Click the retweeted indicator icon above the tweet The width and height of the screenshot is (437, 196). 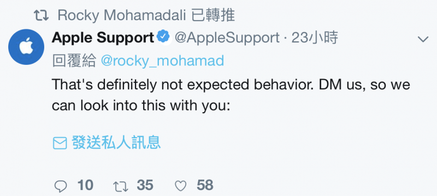41,16
